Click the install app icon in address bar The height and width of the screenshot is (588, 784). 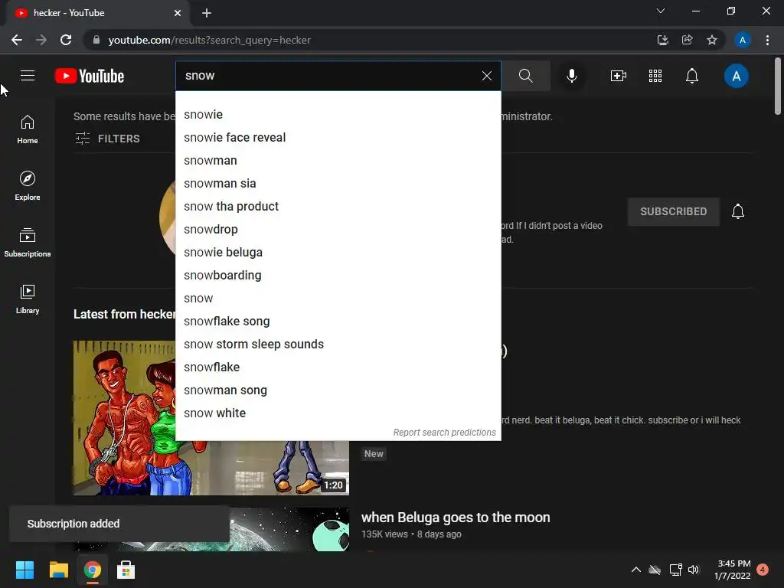point(662,40)
